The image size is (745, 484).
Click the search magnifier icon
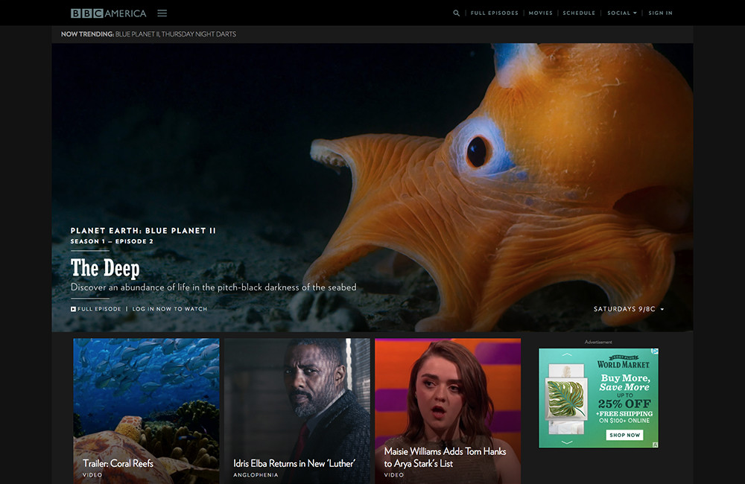click(456, 13)
